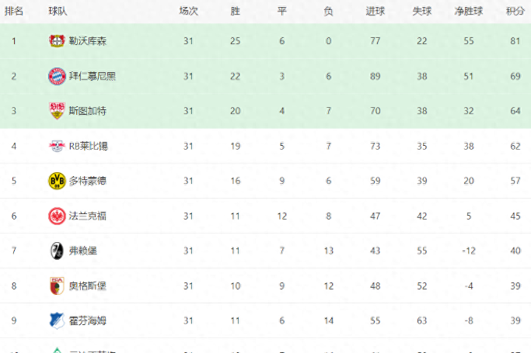Image resolution: width=531 pixels, height=353 pixels.
Task: Click the RB Leipzig club logo
Action: [56, 145]
